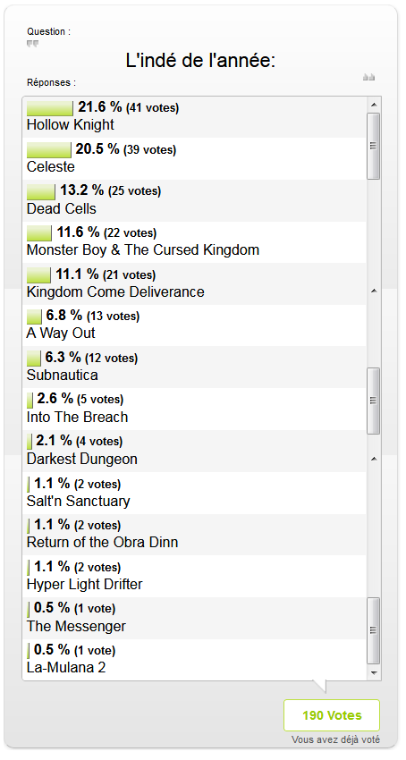Image resolution: width=406 pixels, height=760 pixels.
Task: Select the Celeste answer row
Action: click(194, 158)
